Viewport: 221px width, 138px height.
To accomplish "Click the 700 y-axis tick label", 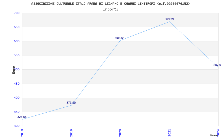I will point(17,13).
